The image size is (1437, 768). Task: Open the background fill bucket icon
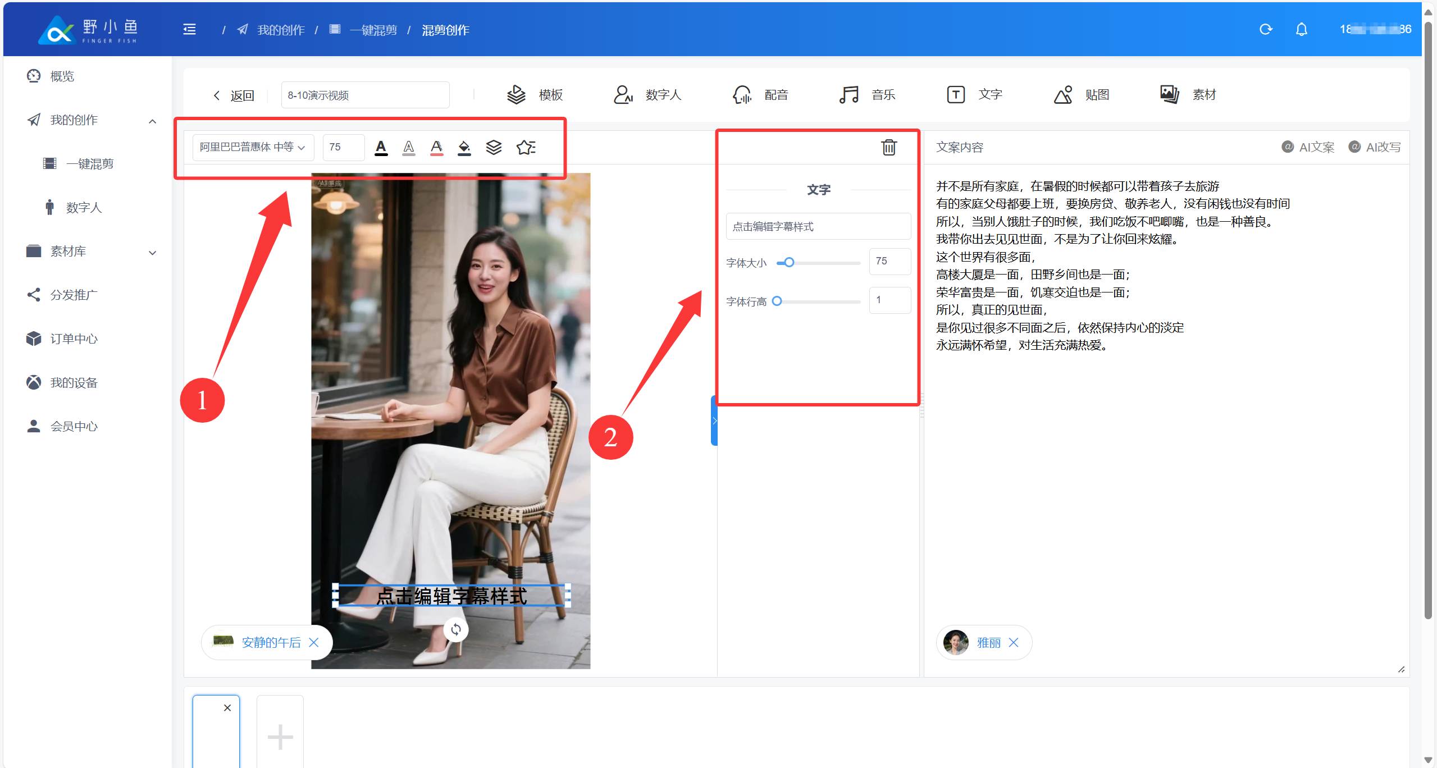click(464, 148)
